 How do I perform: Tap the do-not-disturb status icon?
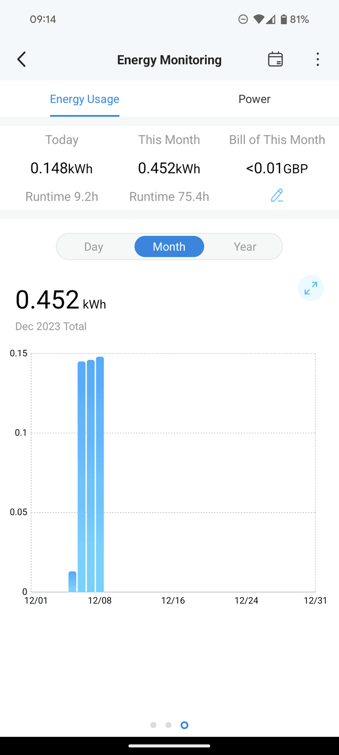click(243, 20)
